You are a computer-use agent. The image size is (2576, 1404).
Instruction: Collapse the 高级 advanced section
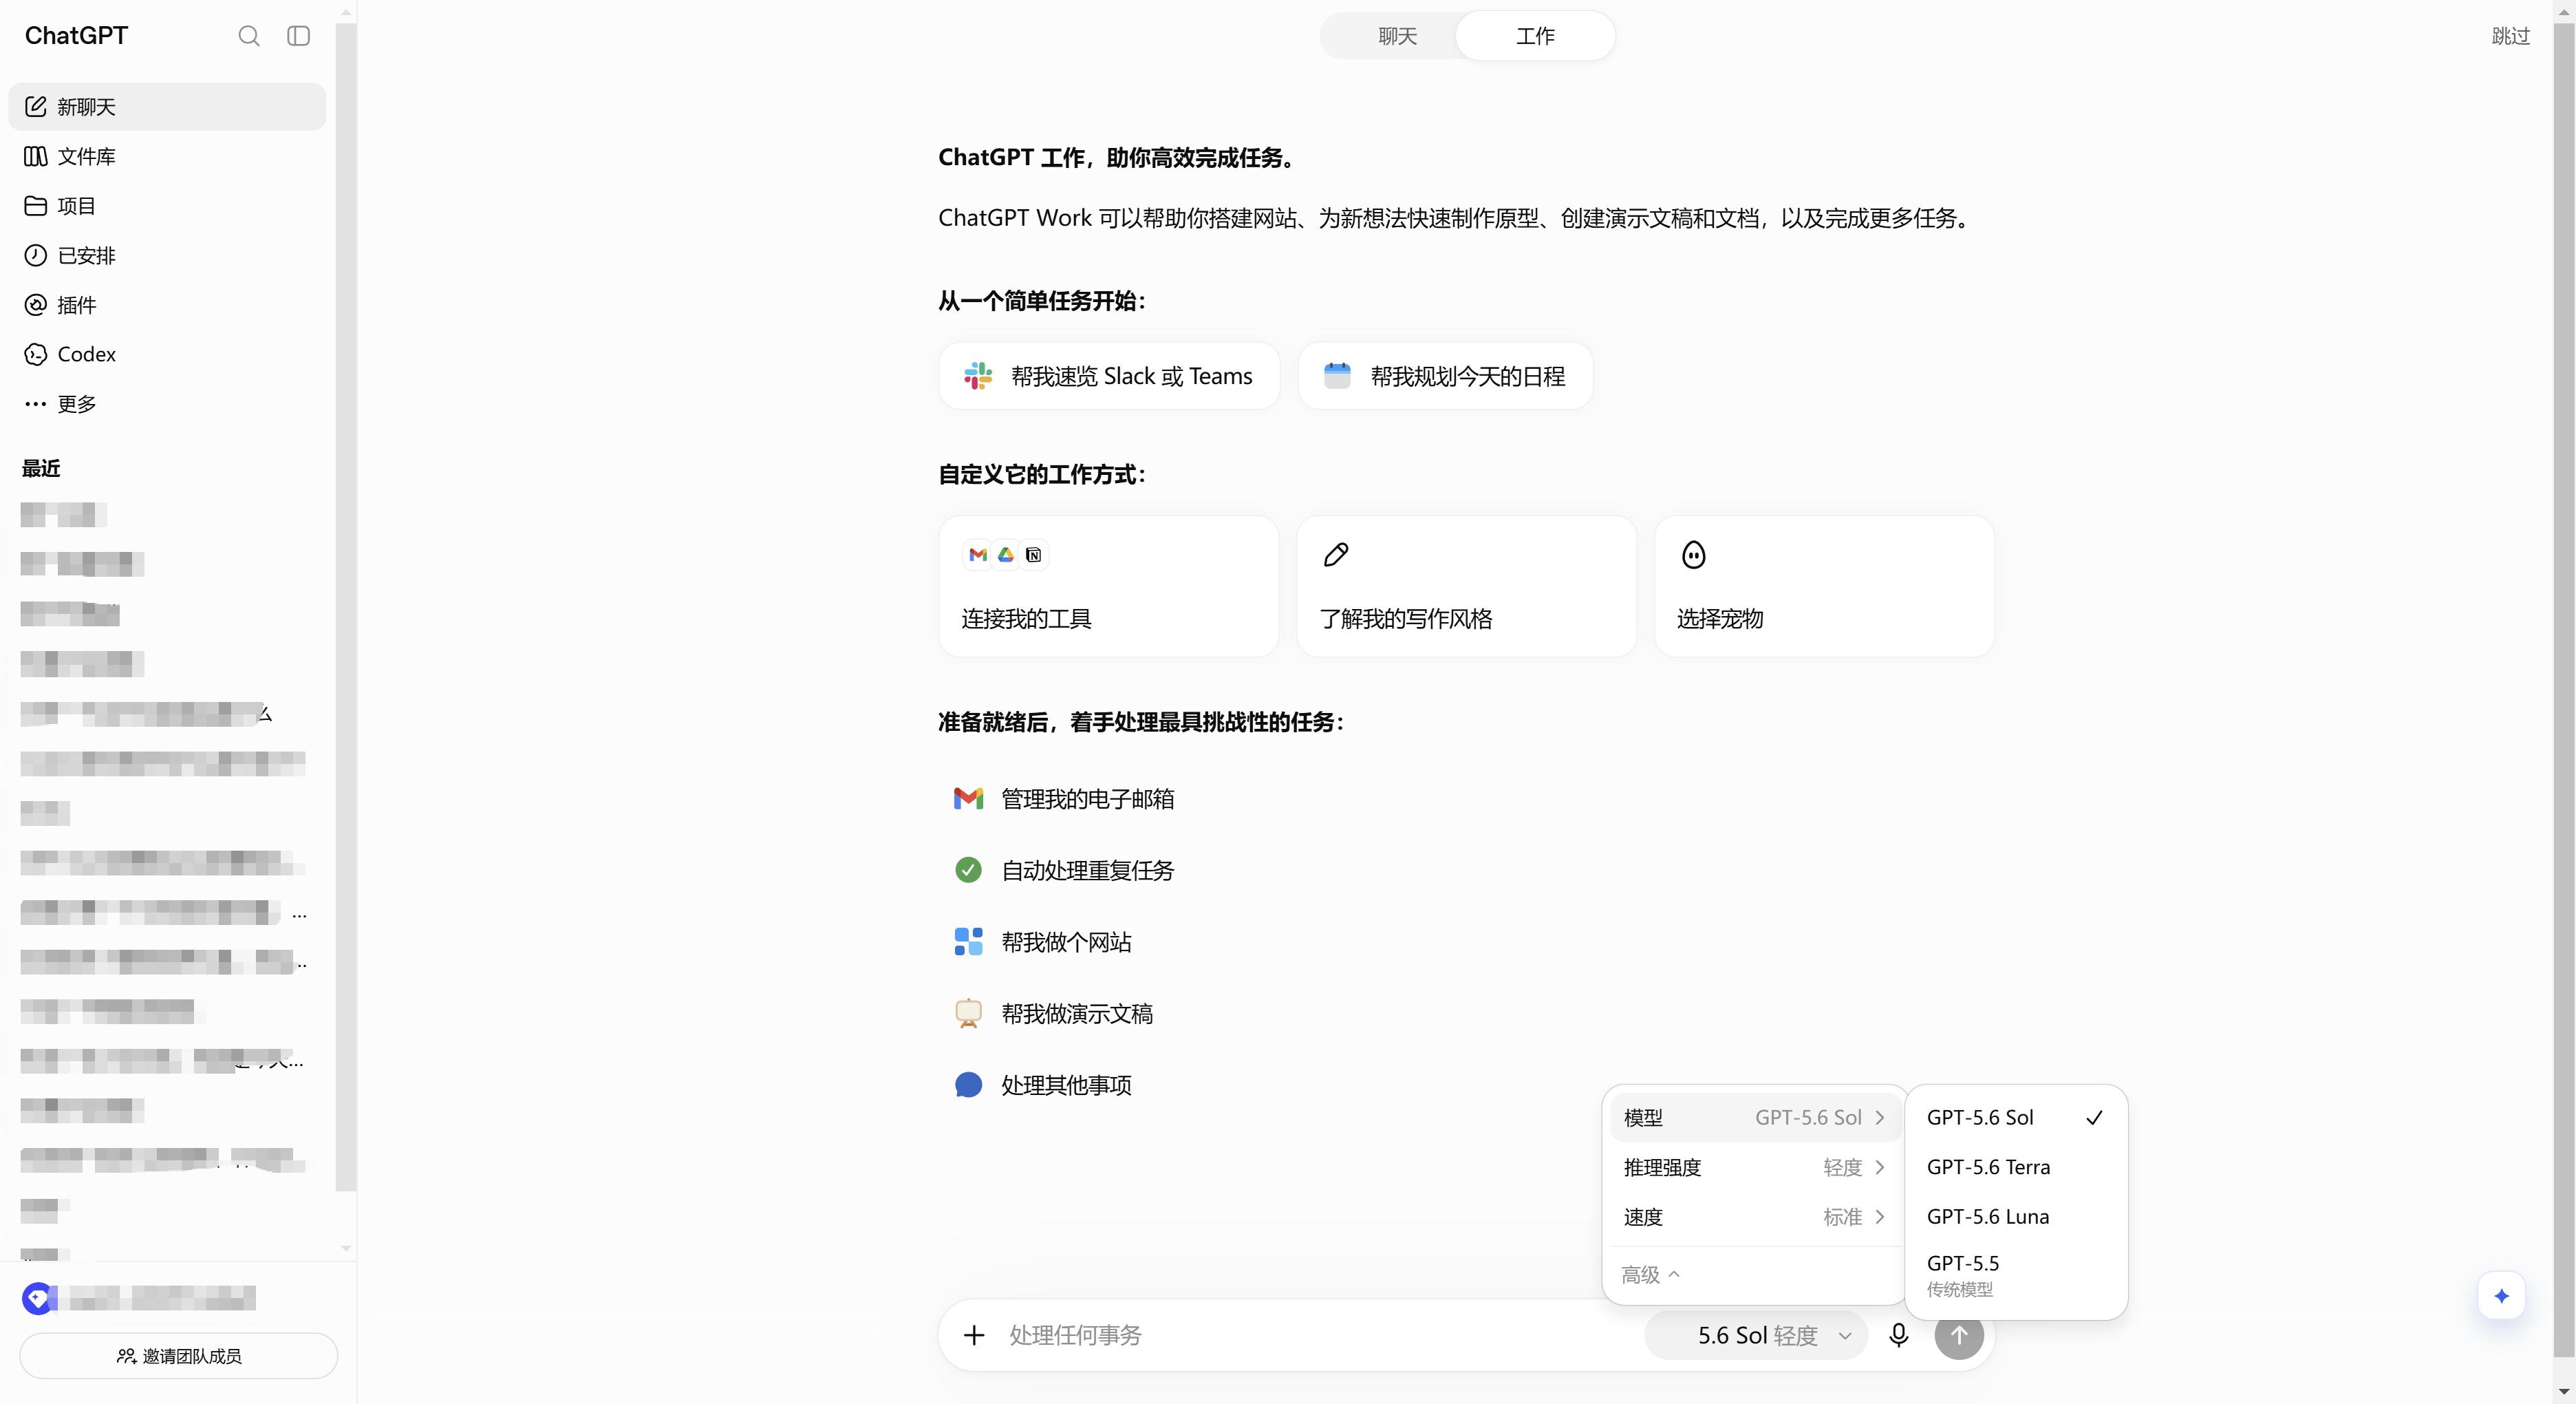[1650, 1274]
